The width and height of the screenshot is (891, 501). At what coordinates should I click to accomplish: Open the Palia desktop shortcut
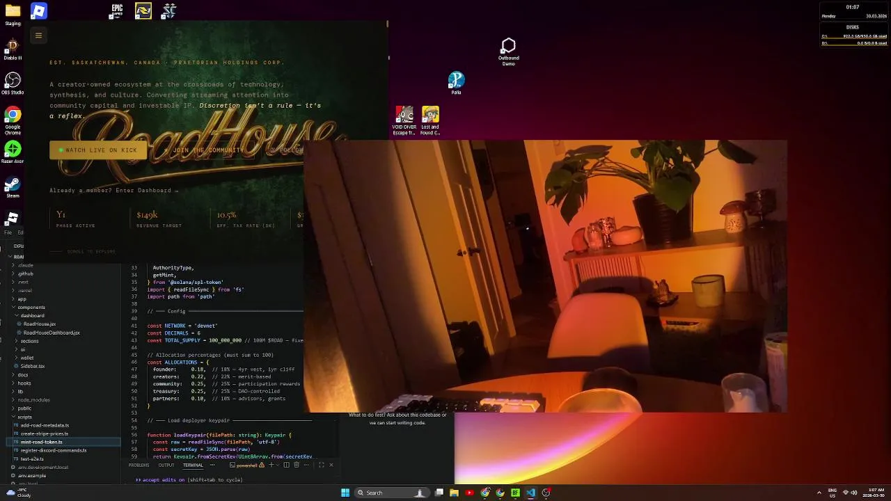tap(456, 83)
